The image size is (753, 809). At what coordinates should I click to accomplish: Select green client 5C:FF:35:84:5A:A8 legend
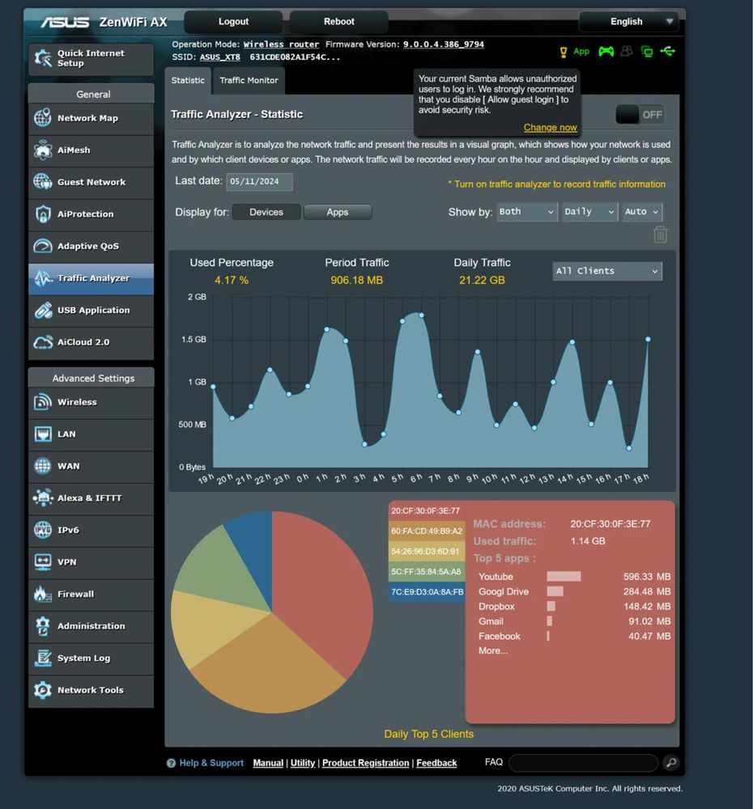tap(427, 572)
